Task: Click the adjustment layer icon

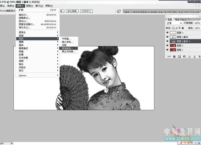Action: click(184, 57)
